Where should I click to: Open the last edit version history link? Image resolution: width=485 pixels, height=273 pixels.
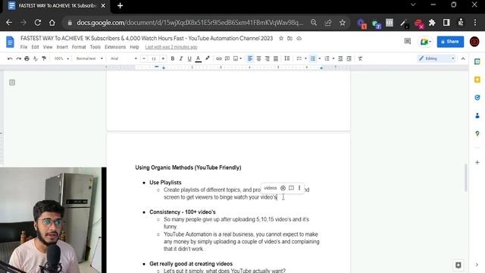coord(171,47)
